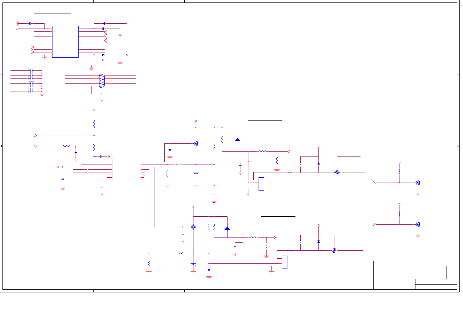Select the right-pointing diode below the top-left IC outputs

click(x=103, y=55)
